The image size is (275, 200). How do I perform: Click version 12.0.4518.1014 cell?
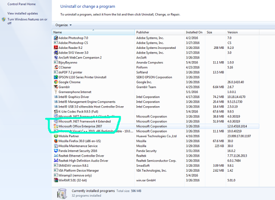point(237,126)
